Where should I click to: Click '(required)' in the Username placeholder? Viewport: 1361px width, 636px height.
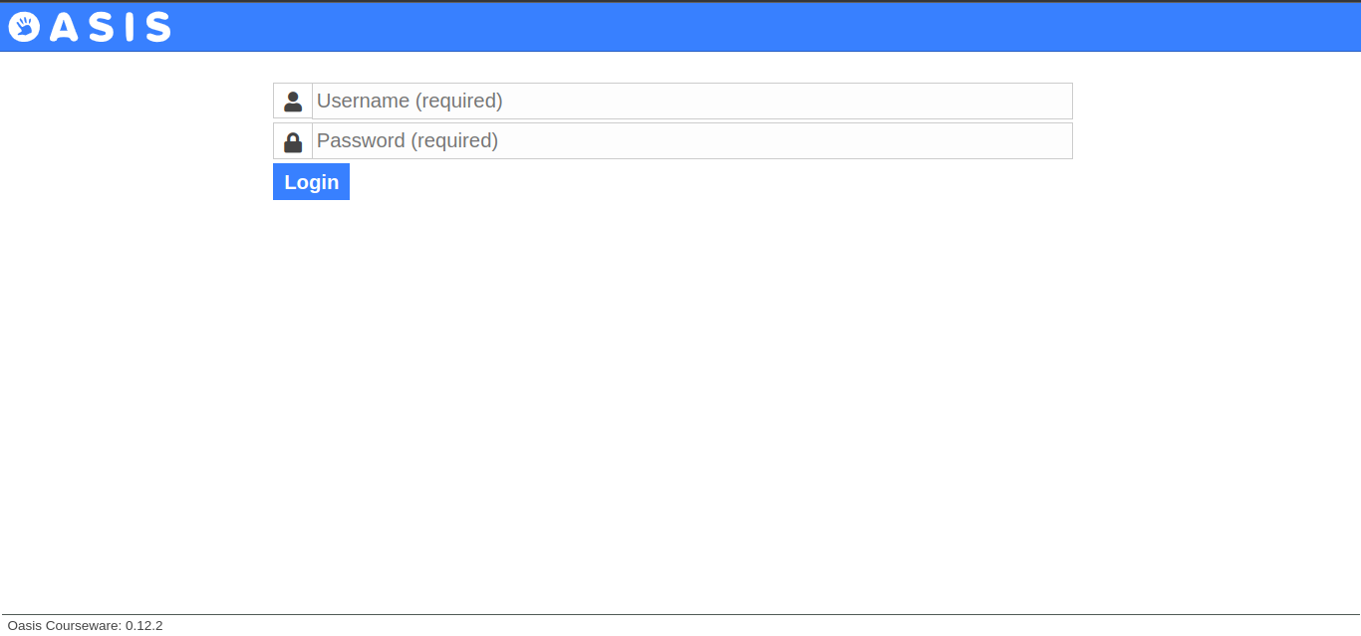tap(458, 102)
